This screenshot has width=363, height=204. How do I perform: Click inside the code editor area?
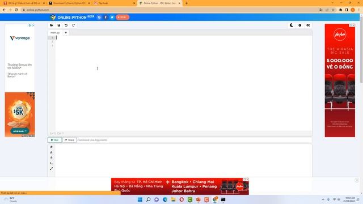[184, 83]
